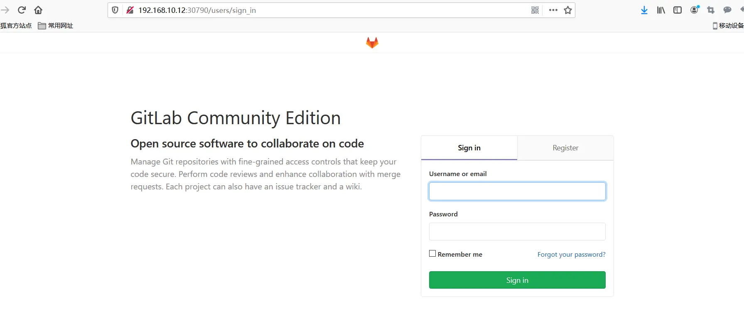Show the page QR code icon
The width and height of the screenshot is (744, 314).
pyautogui.click(x=535, y=10)
